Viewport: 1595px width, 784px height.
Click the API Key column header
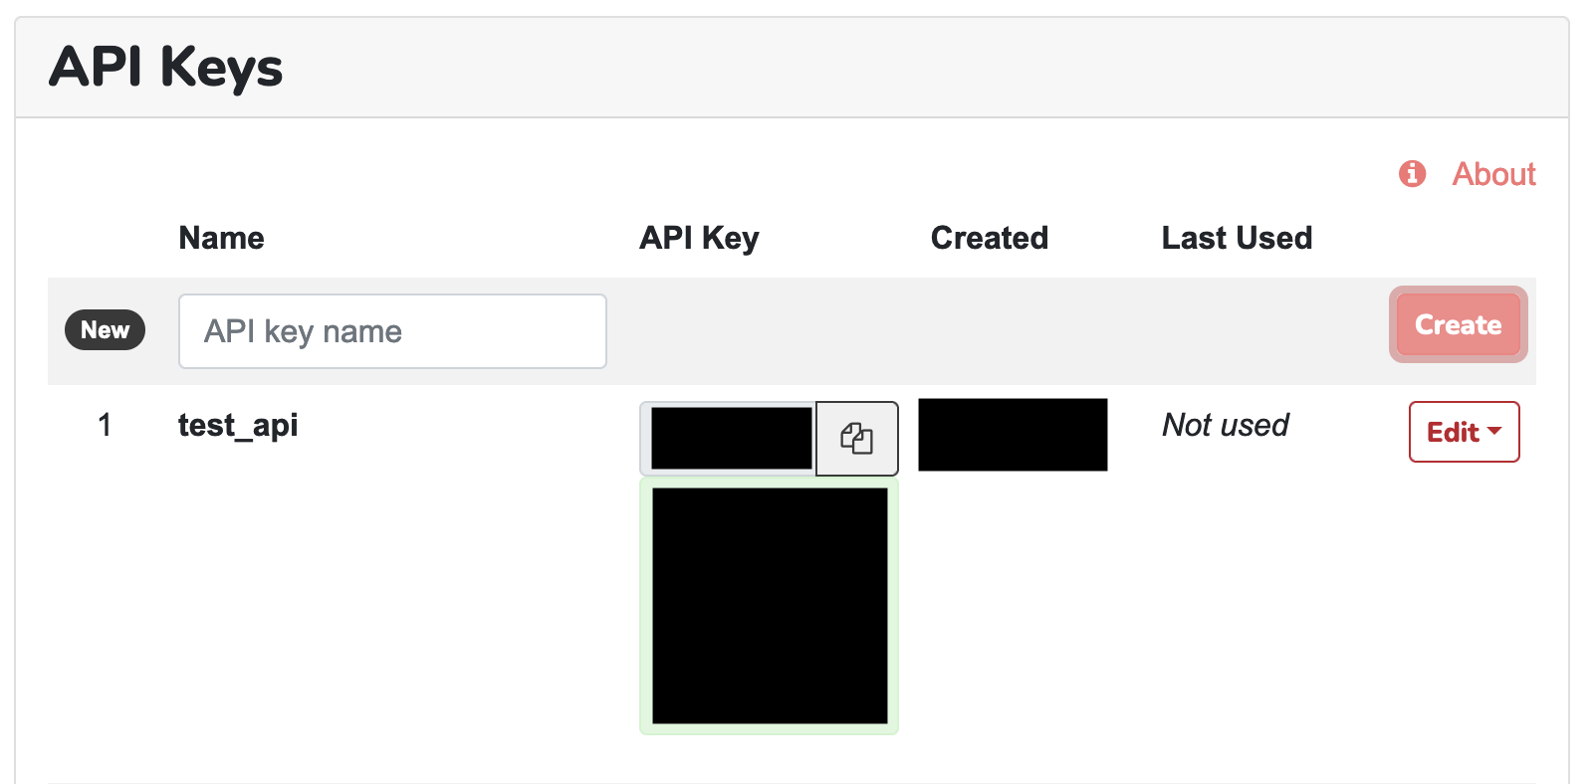click(x=698, y=238)
